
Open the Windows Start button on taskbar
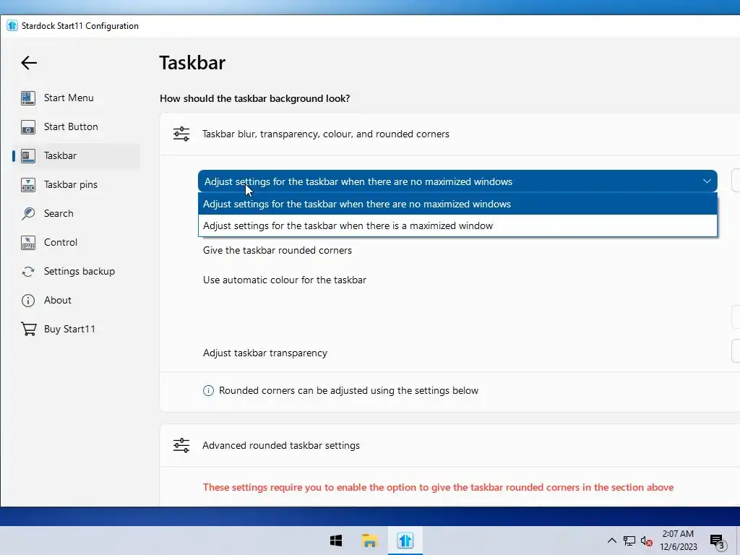click(336, 541)
